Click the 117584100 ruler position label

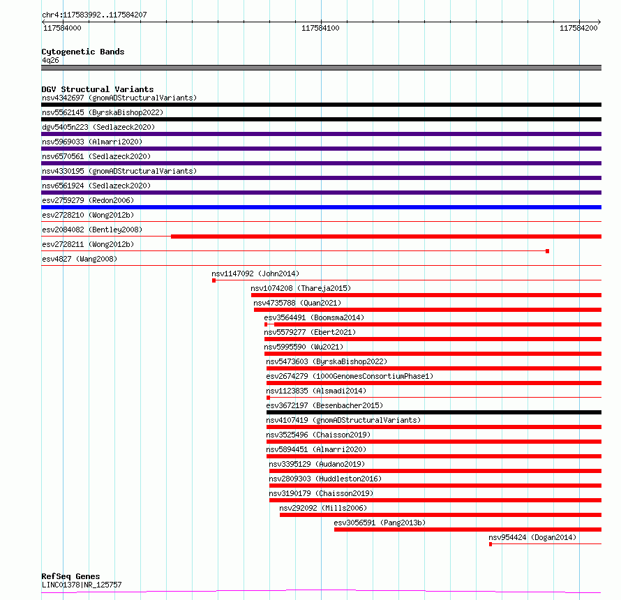tap(320, 28)
